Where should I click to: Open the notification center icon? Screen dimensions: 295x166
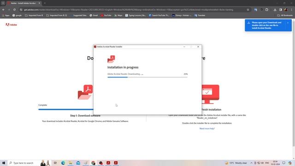point(284,163)
